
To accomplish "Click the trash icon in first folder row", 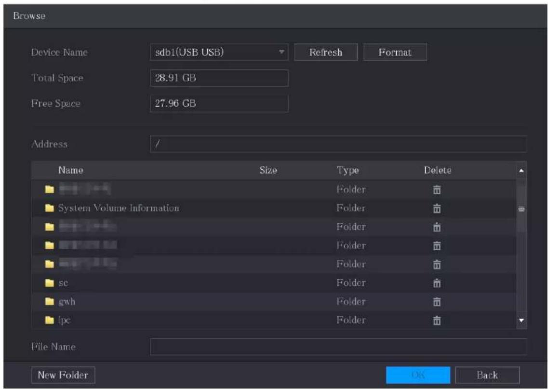I will coord(437,190).
